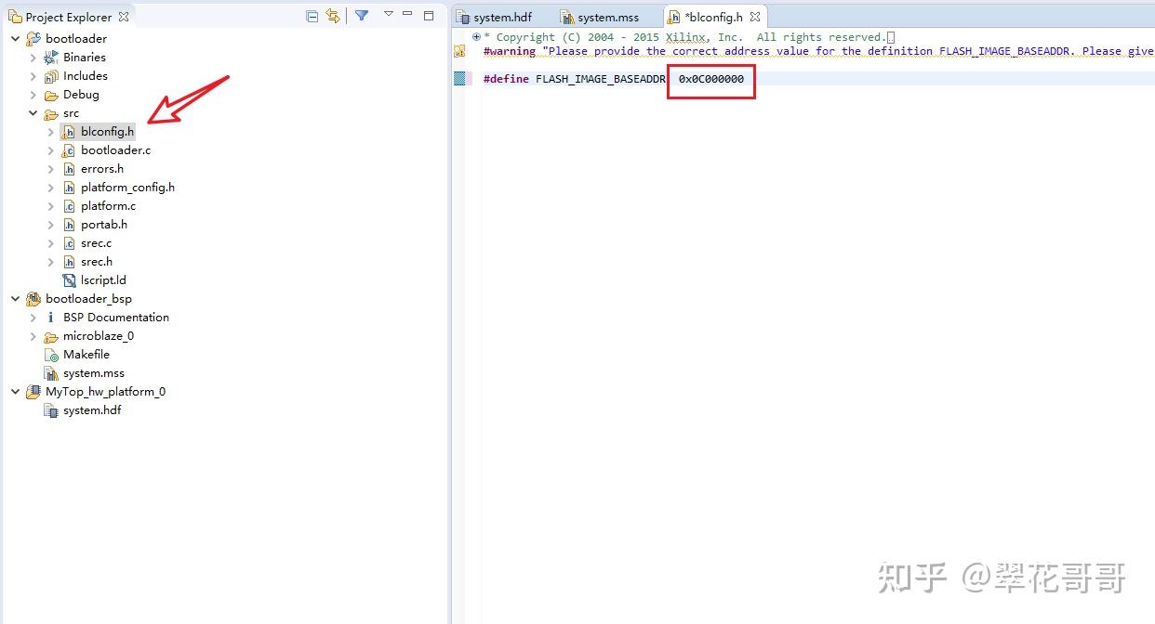Expand the folded copyright comment

[476, 37]
